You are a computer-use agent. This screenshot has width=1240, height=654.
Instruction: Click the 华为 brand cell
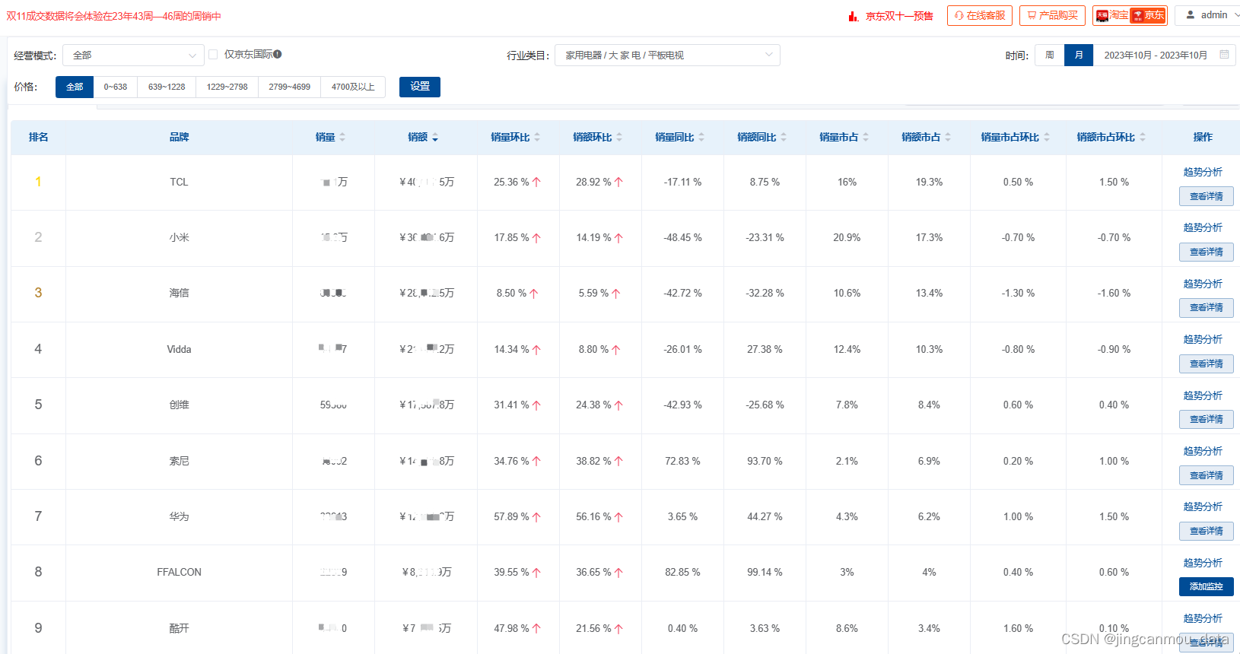(179, 516)
